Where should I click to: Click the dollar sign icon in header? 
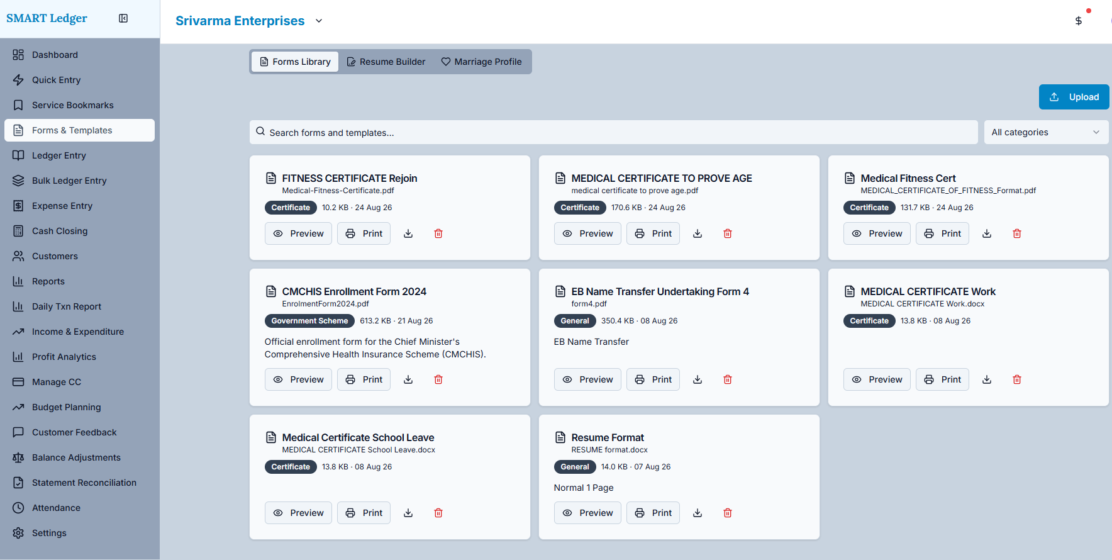point(1079,21)
